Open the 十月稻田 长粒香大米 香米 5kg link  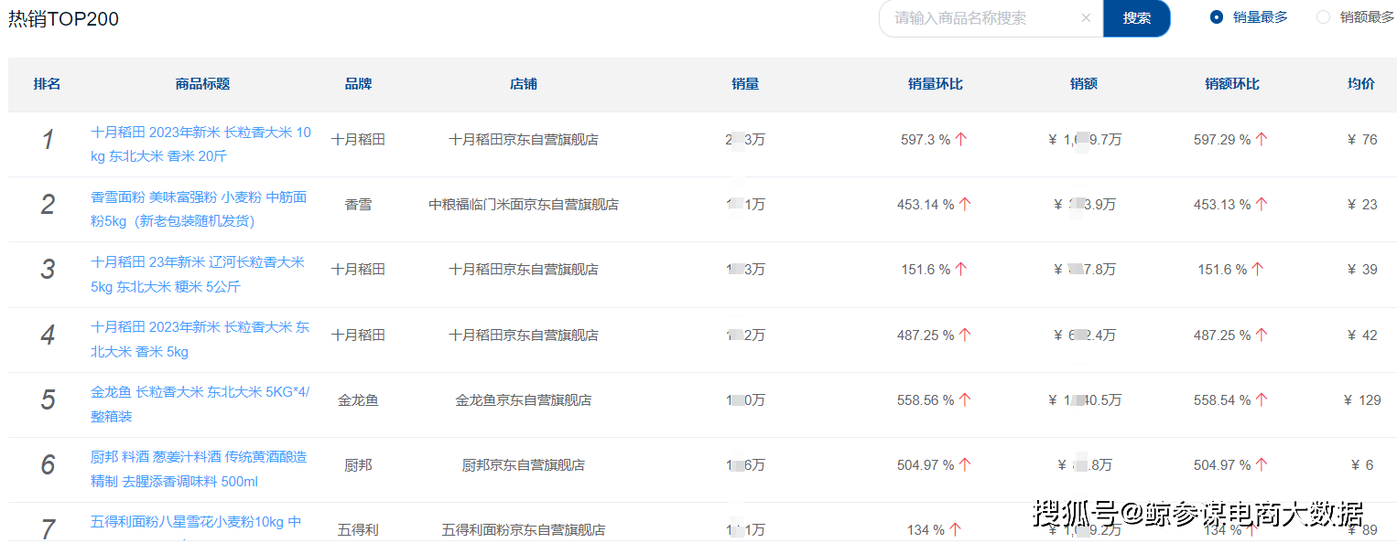200,339
